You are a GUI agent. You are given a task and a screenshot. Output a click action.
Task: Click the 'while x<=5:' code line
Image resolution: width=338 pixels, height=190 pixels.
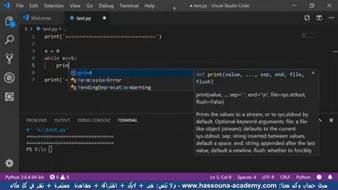pyautogui.click(x=60, y=58)
